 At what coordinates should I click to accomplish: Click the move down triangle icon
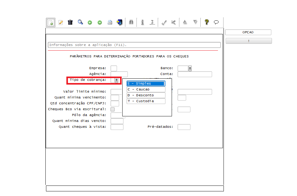pyautogui.click(x=195, y=22)
